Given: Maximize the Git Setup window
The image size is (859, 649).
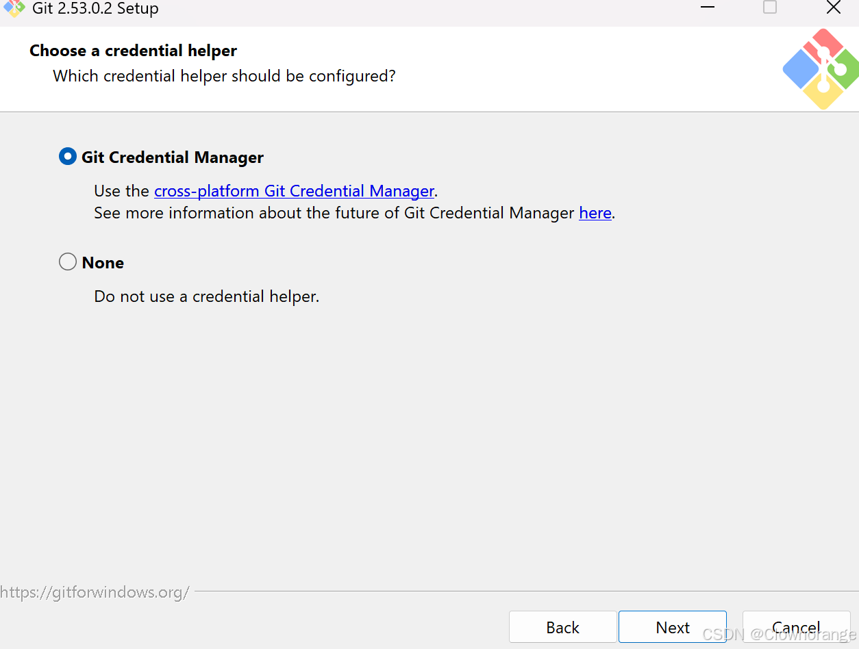Looking at the screenshot, I should [770, 8].
